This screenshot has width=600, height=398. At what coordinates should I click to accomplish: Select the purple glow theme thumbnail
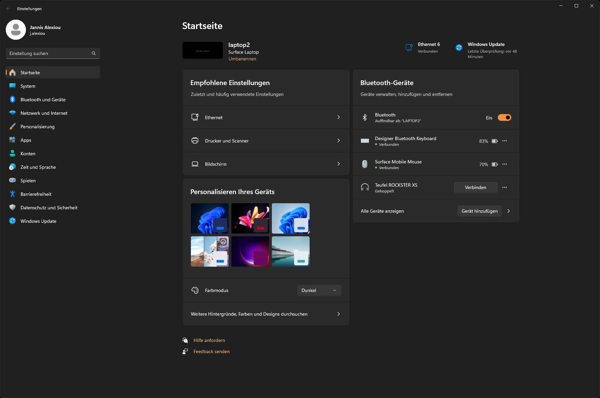(250, 251)
